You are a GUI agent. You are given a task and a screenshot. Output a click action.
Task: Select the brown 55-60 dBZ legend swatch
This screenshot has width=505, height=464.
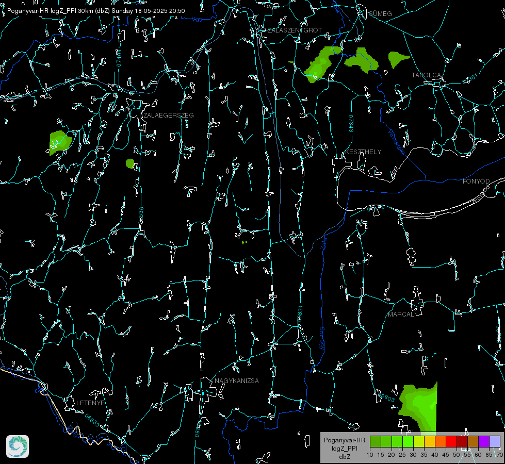point(473,441)
